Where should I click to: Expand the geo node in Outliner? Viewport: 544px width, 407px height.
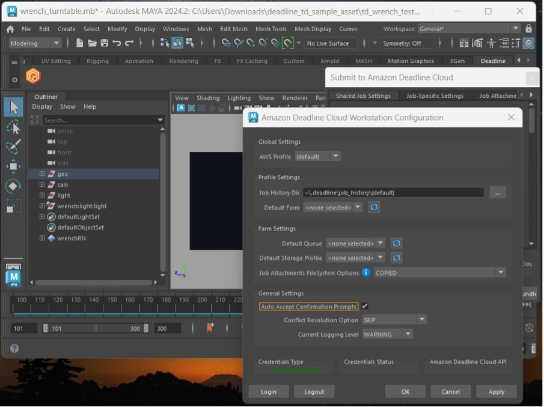click(42, 174)
